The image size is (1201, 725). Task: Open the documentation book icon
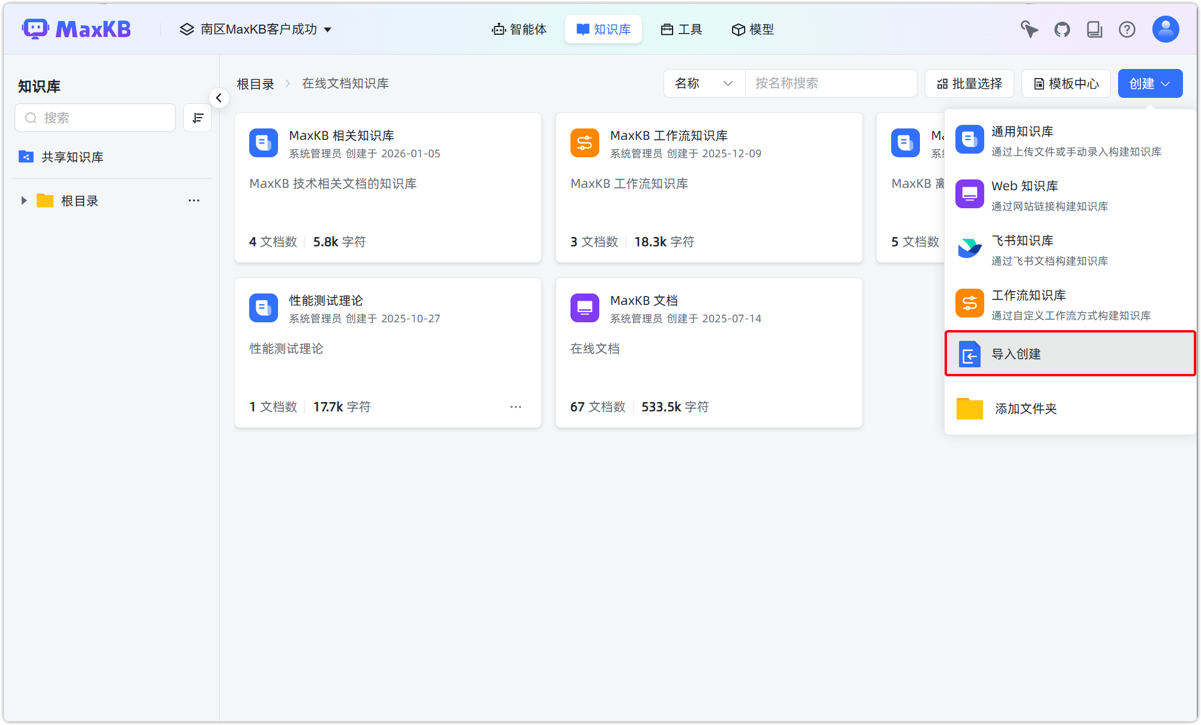1095,29
